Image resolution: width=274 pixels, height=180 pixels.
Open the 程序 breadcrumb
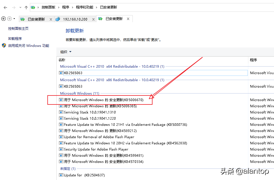(66, 7)
